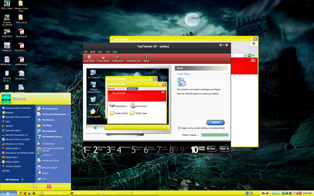This screenshot has height=196, width=314.
Task: Click the TopThemes.com toolbar icon
Action: [133, 59]
